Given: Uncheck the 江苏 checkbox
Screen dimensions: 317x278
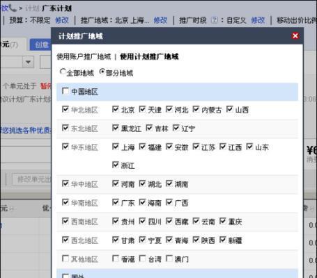Looking at the screenshot, I should (x=196, y=147).
